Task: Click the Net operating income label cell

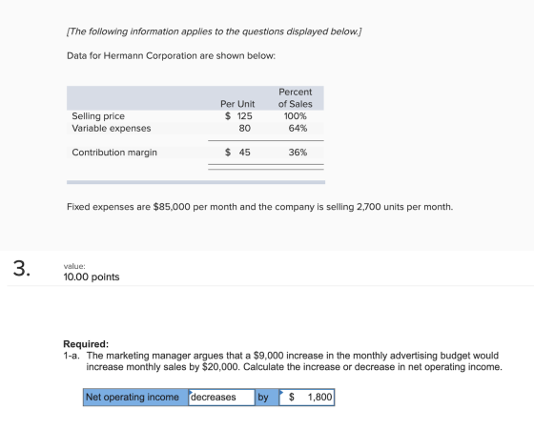Action: tap(135, 397)
